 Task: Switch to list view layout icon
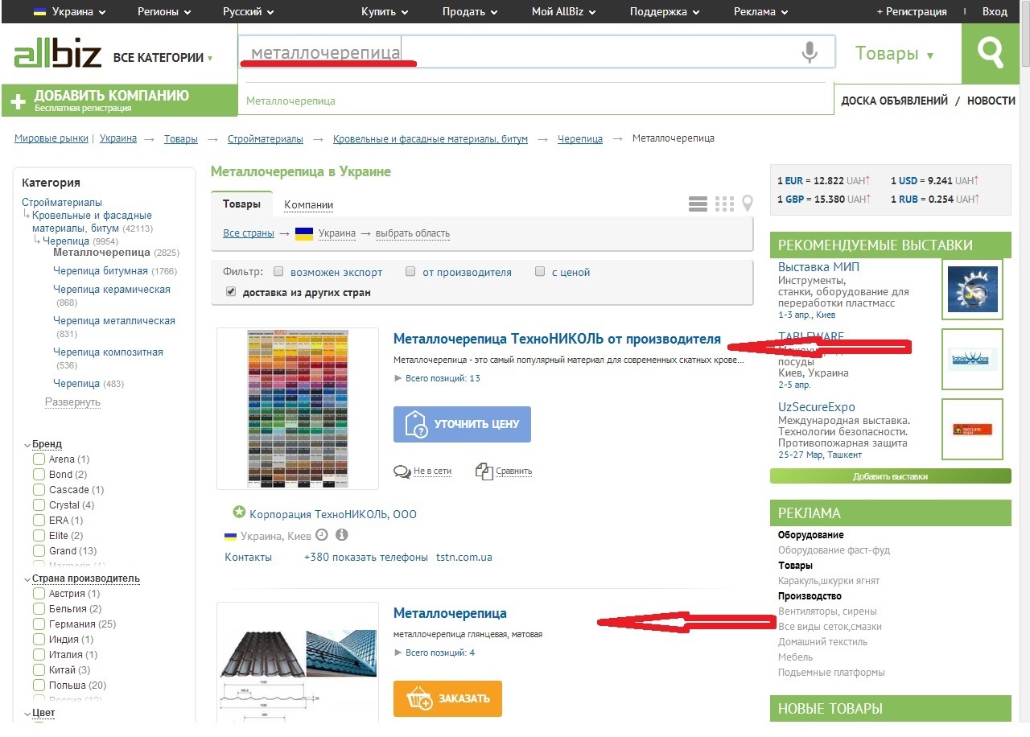coord(698,204)
